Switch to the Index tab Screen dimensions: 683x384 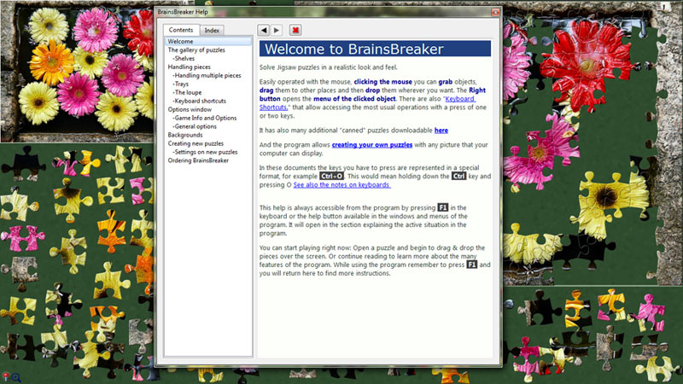point(212,30)
